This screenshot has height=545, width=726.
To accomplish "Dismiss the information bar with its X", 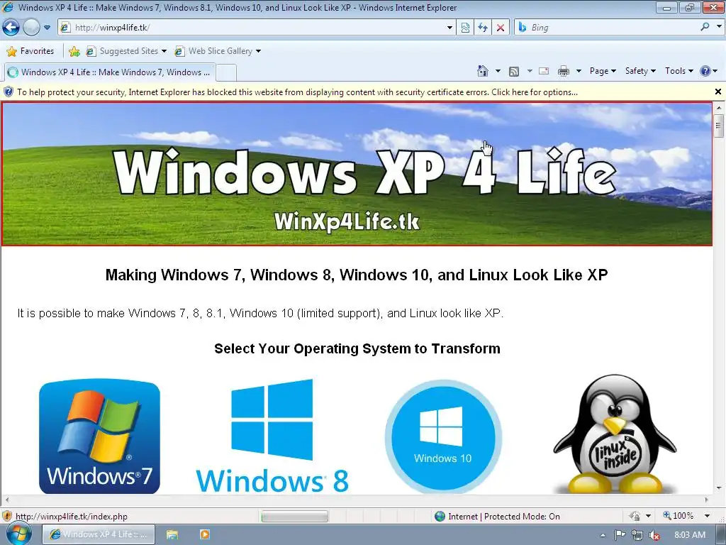I will [718, 92].
